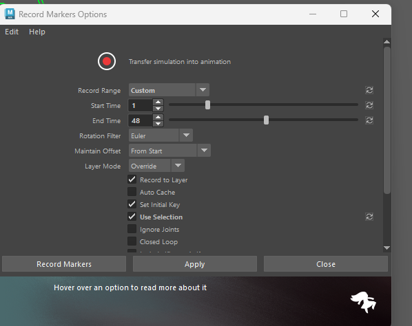Decrease End Time with down arrow

click(x=158, y=124)
